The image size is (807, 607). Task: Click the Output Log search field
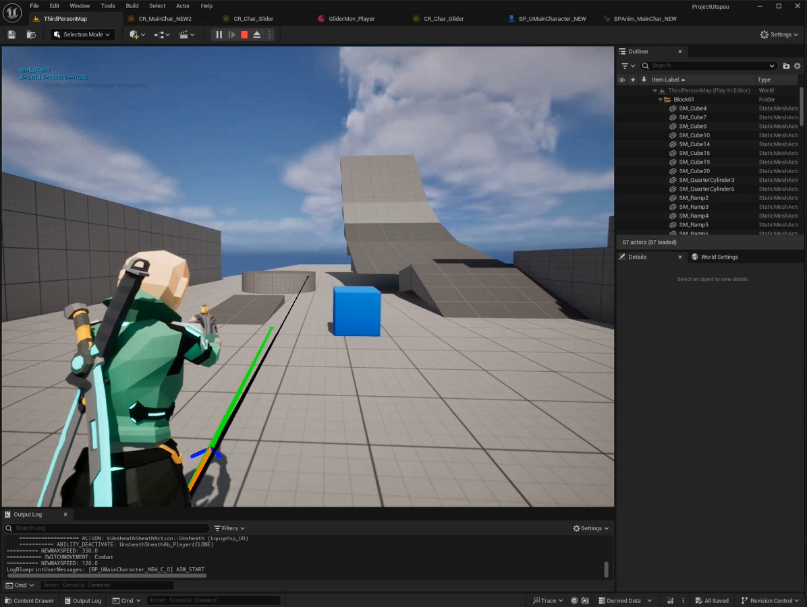pyautogui.click(x=108, y=528)
